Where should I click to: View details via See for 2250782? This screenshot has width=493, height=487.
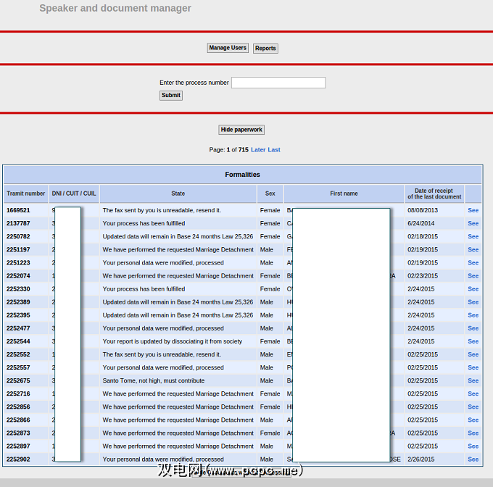pyautogui.click(x=473, y=236)
